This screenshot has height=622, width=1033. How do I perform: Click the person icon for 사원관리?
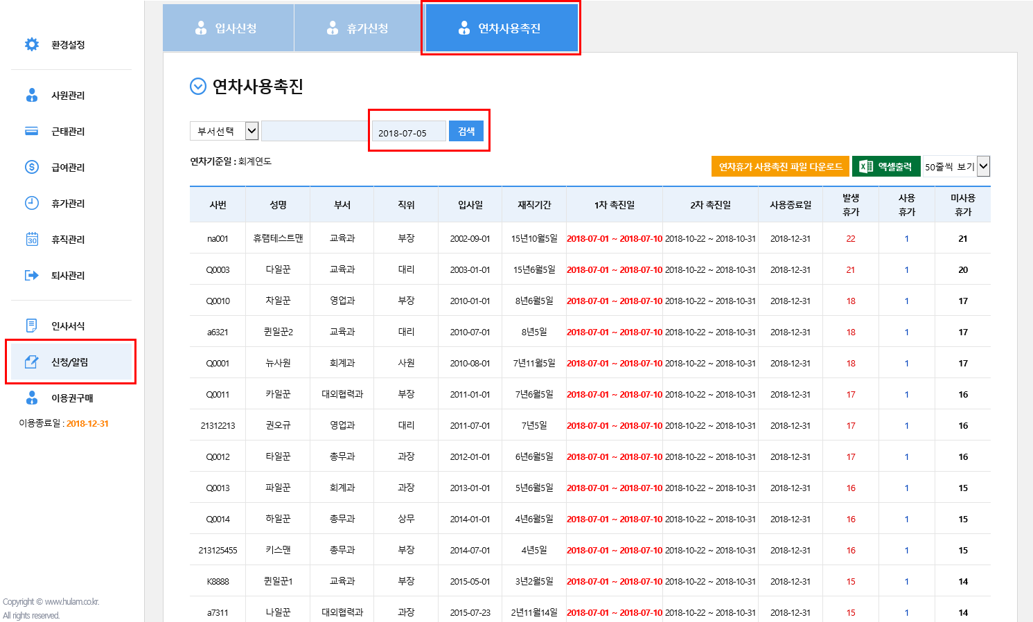32,95
